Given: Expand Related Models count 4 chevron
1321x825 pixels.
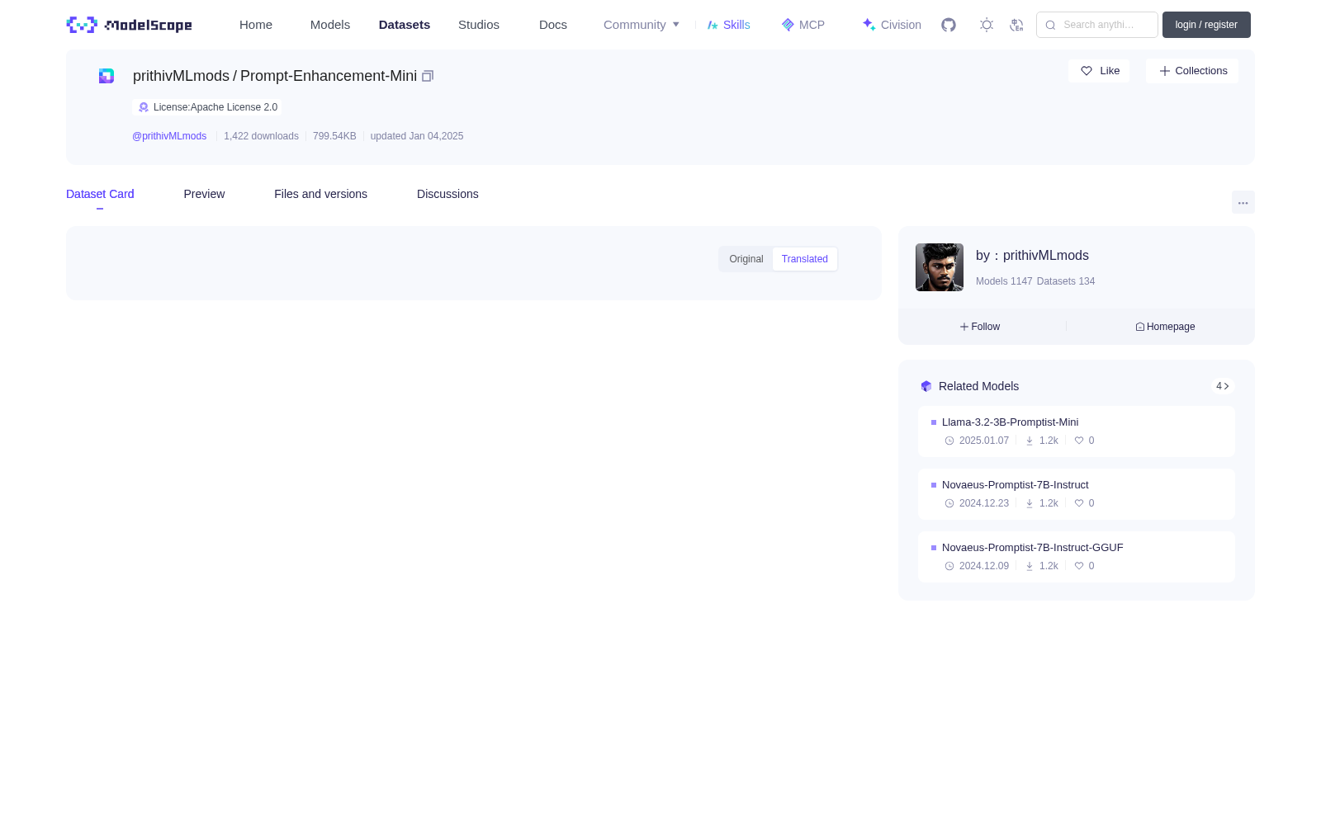Looking at the screenshot, I should pyautogui.click(x=1223, y=386).
